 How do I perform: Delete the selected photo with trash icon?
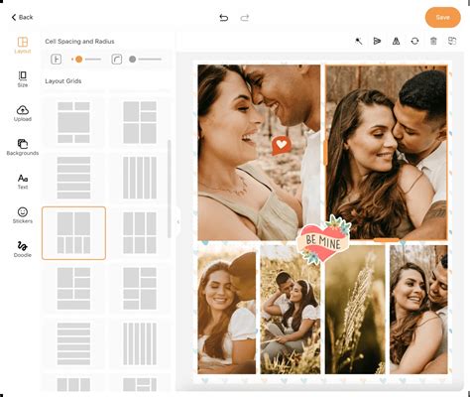click(433, 42)
